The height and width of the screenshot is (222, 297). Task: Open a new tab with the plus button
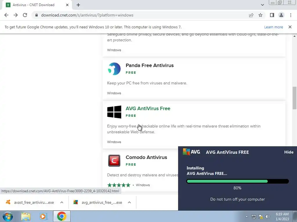click(x=78, y=5)
